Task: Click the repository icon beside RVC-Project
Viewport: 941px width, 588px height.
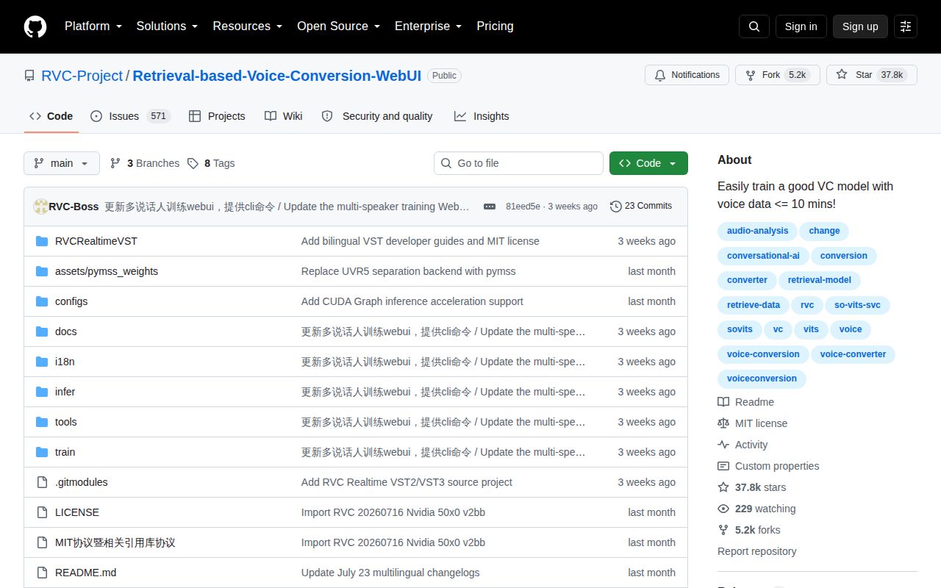Action: (29, 76)
